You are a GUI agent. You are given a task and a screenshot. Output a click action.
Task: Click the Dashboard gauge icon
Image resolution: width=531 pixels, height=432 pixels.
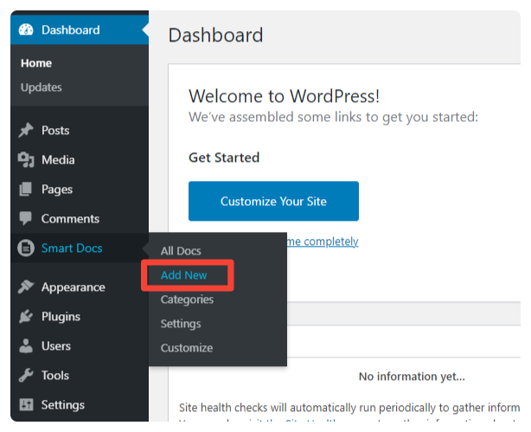pos(26,29)
